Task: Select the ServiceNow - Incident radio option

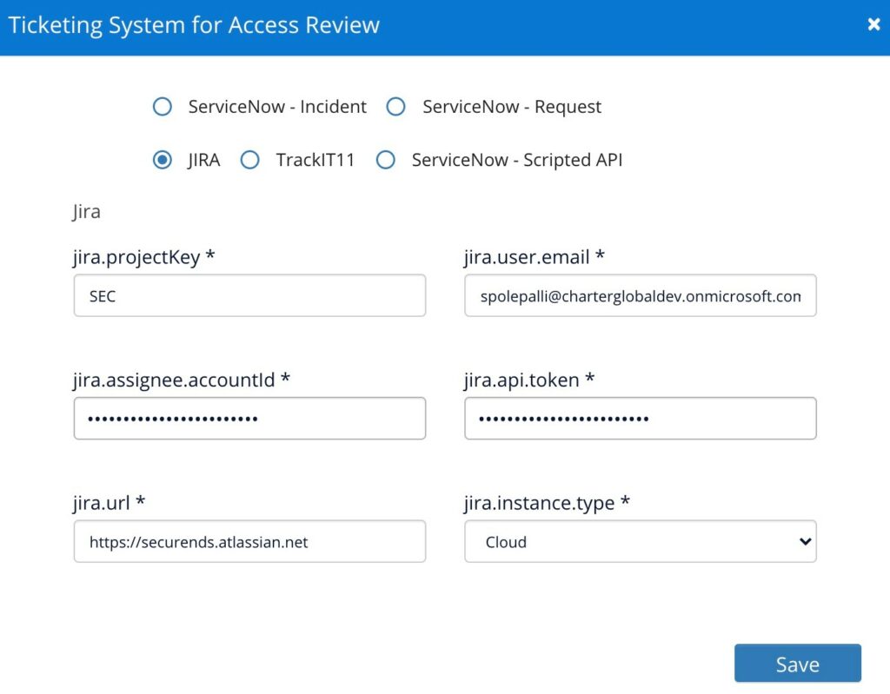Action: tap(163, 106)
